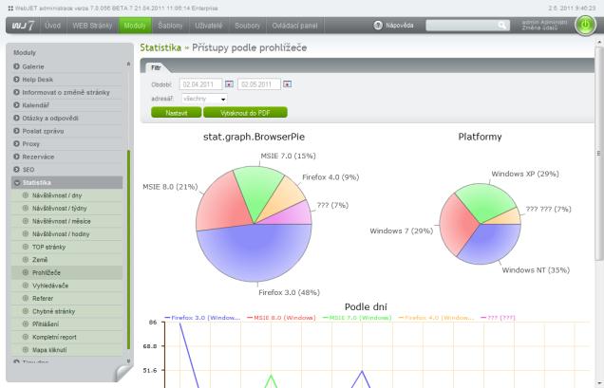Click Firefox 4.0 legend entry in chart

tap(437, 318)
